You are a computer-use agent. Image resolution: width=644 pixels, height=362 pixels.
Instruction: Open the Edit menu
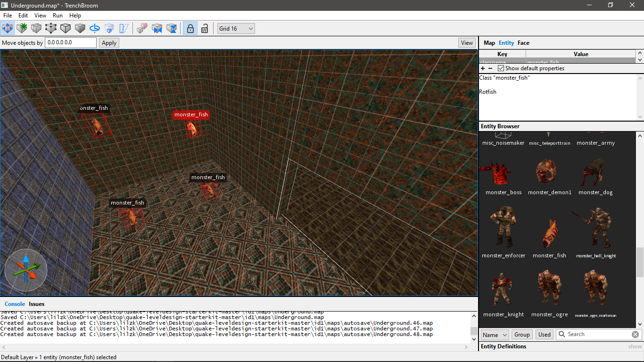tap(23, 16)
